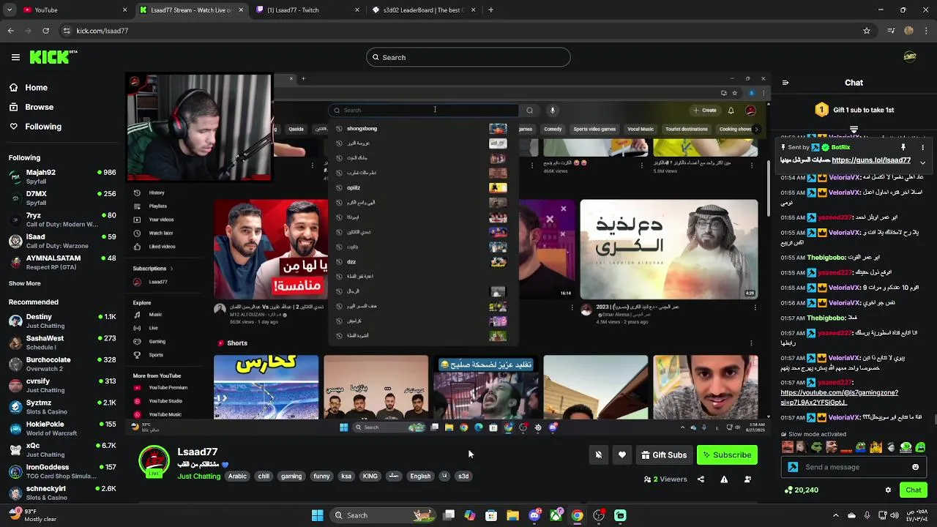The width and height of the screenshot is (937, 527).
Task: Click the Kick search box
Action: coord(468,57)
